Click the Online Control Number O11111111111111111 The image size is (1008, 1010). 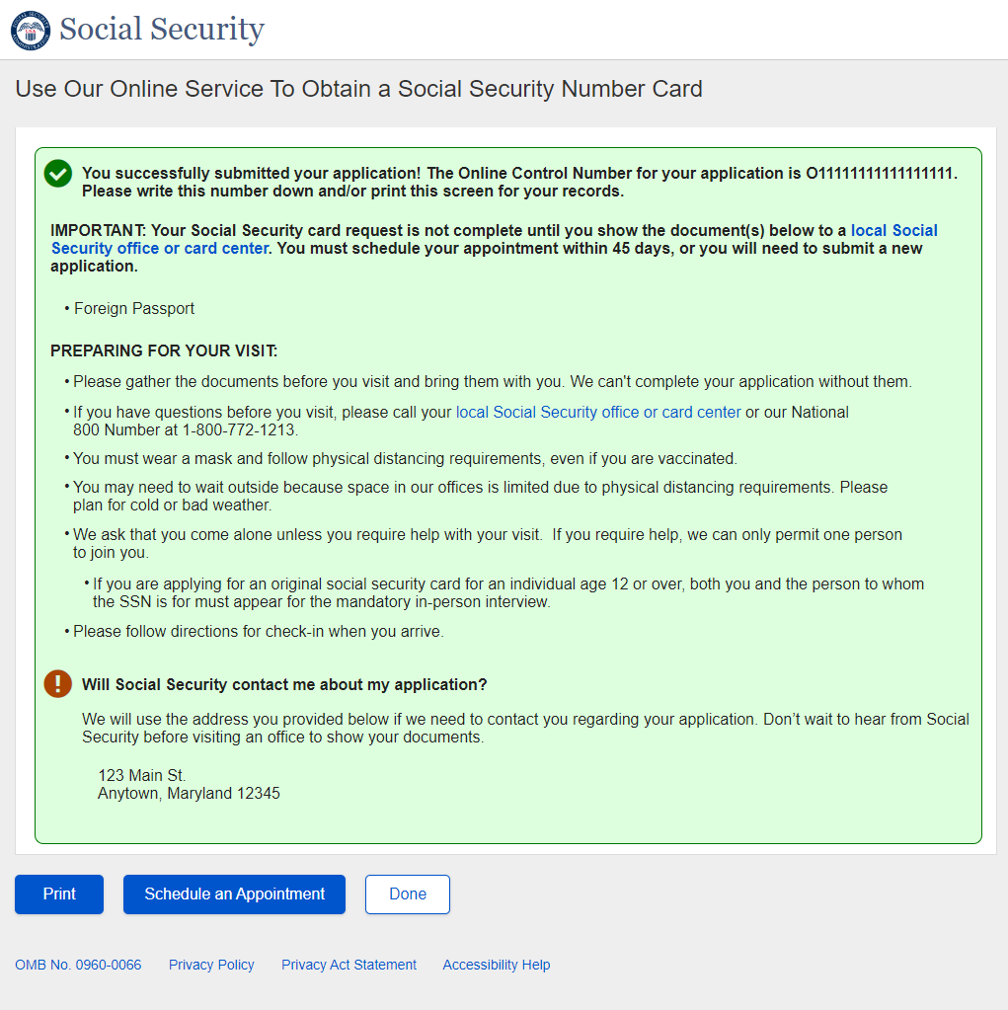(880, 174)
